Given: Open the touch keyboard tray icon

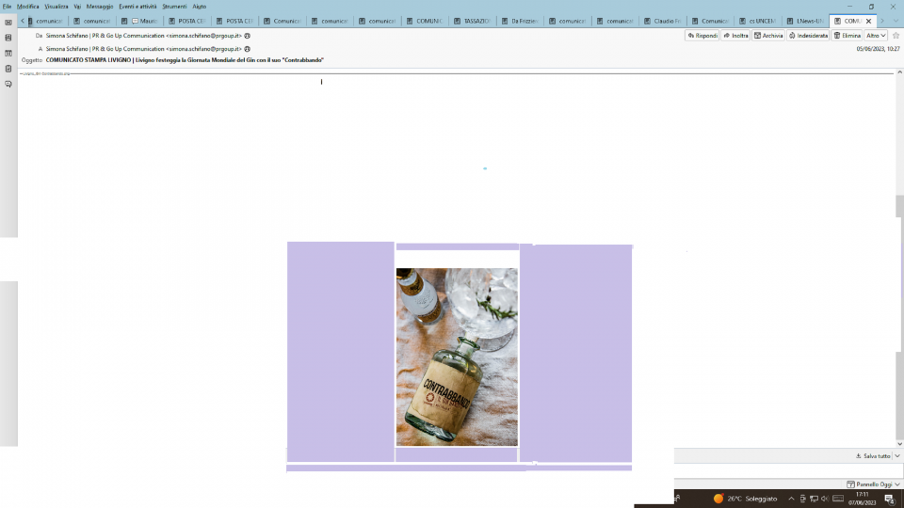Looking at the screenshot, I should tap(838, 499).
